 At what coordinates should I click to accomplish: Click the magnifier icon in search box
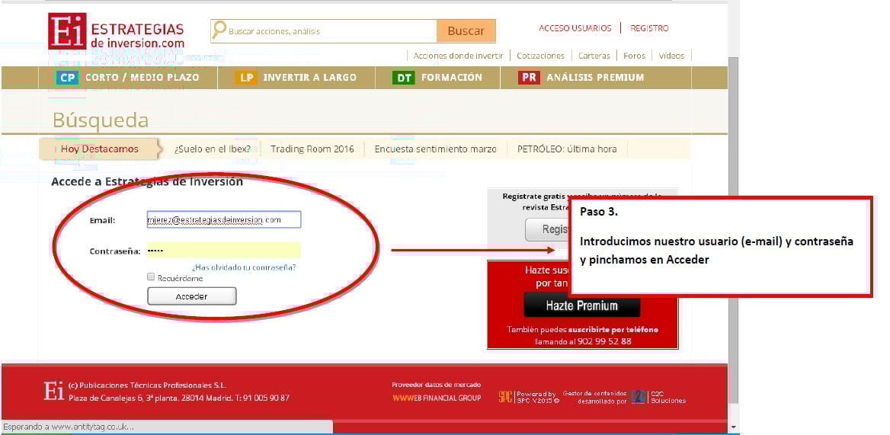click(219, 30)
